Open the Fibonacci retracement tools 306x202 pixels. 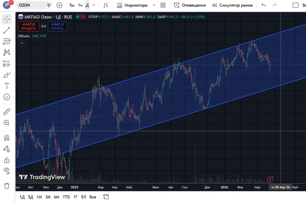(7, 41)
